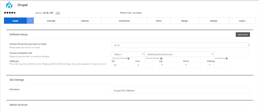
Task: Open the Import tab
Action: 242,21
